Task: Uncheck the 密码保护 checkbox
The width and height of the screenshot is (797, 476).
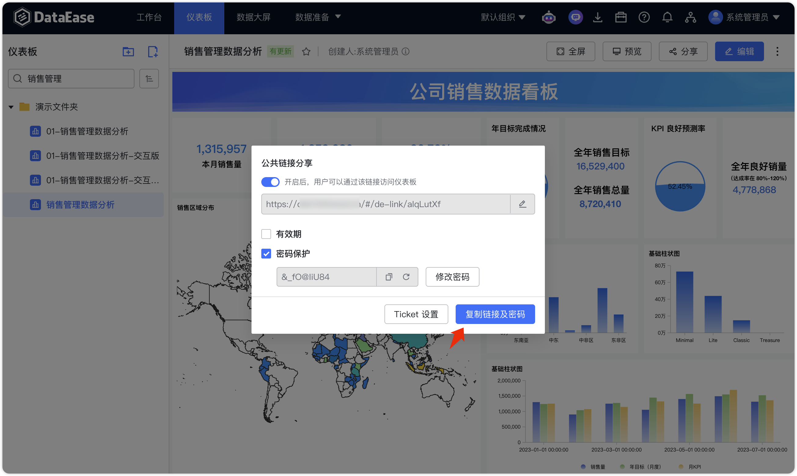Action: point(266,254)
